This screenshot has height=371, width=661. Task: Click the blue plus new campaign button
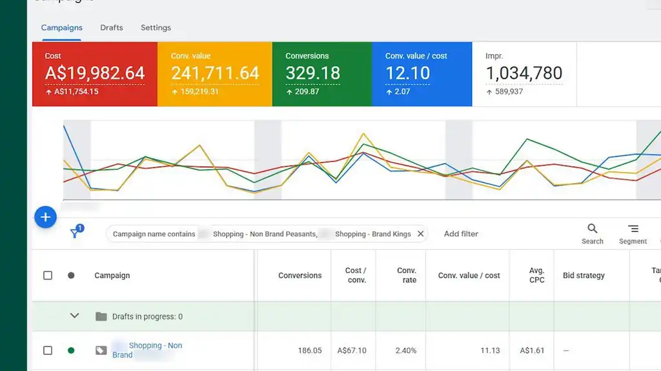pyautogui.click(x=46, y=217)
